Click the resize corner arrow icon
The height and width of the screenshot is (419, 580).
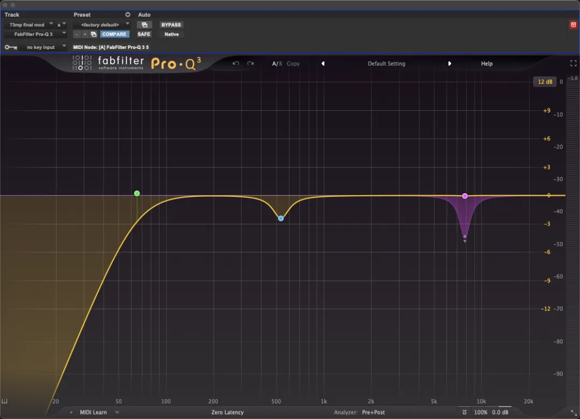click(574, 413)
